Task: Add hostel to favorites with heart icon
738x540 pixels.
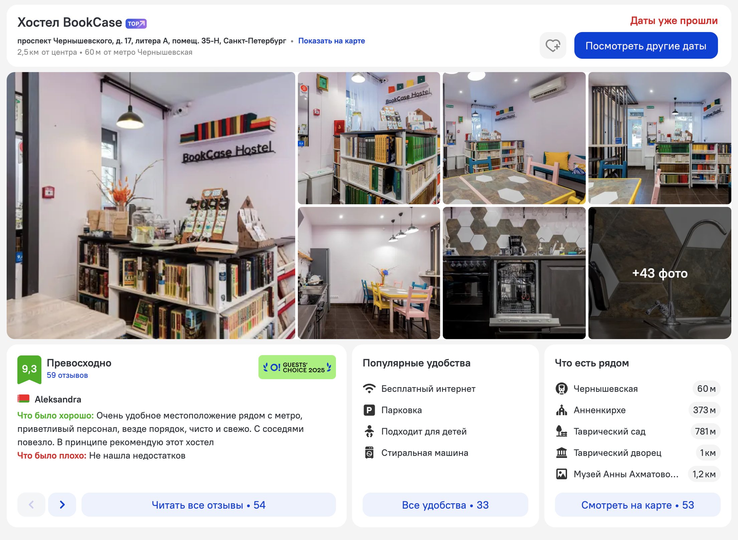Action: tap(553, 45)
